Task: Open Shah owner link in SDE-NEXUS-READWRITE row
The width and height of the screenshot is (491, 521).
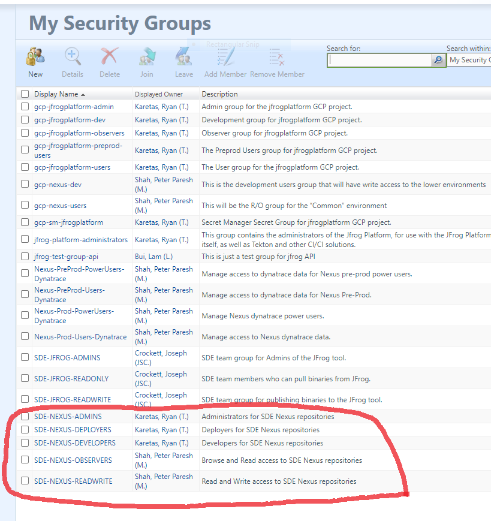Action: [x=164, y=481]
